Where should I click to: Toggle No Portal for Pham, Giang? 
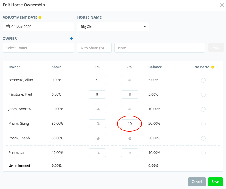[x=203, y=124]
